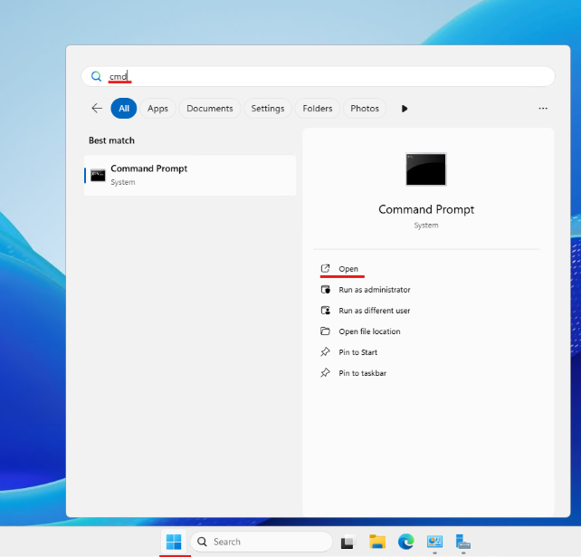Viewport: 581px width, 557px height.
Task: Click the magnifier icon in search box
Action: click(97, 77)
